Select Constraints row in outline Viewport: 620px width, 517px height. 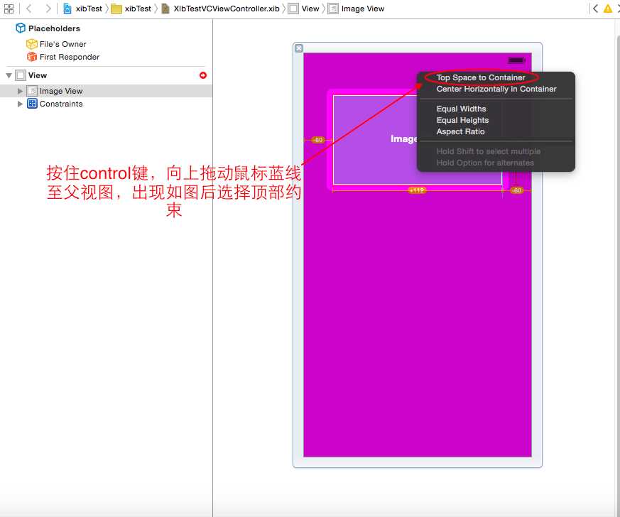[106, 104]
